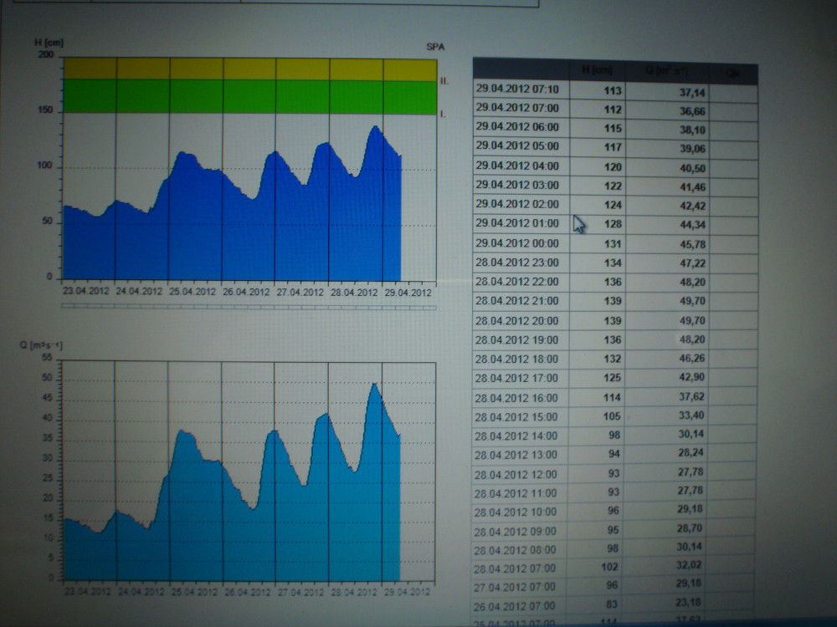The width and height of the screenshot is (837, 627).
Task: Select the 27.04.2012 07:00 table row
Action: pos(615,586)
